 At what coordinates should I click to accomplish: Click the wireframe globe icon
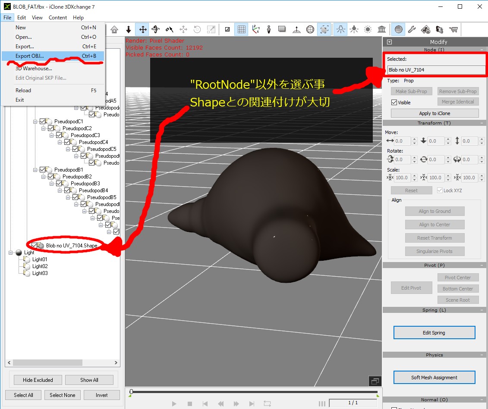pyautogui.click(x=310, y=30)
